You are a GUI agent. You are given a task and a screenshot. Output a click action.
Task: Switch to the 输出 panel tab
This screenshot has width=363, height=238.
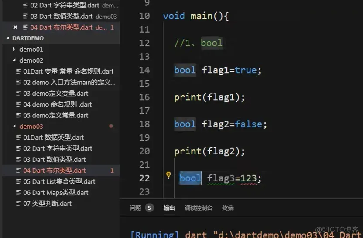point(169,208)
